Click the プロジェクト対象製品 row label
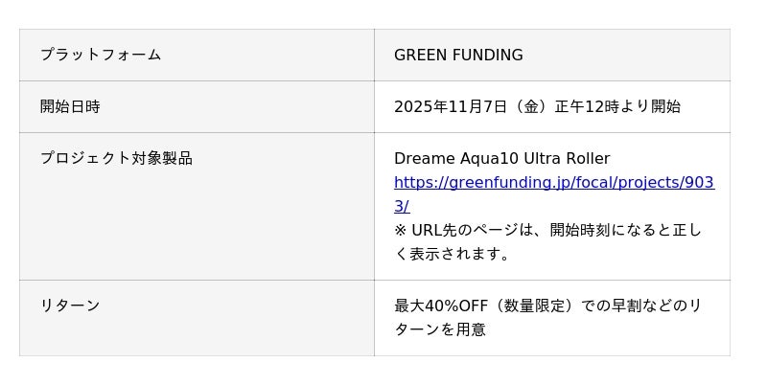Screen dimensions: 767x385 tap(116, 158)
